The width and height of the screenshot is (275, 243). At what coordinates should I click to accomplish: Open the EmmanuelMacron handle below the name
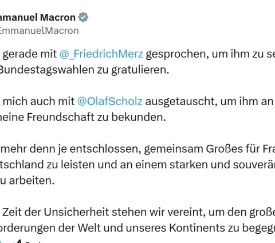click(40, 30)
